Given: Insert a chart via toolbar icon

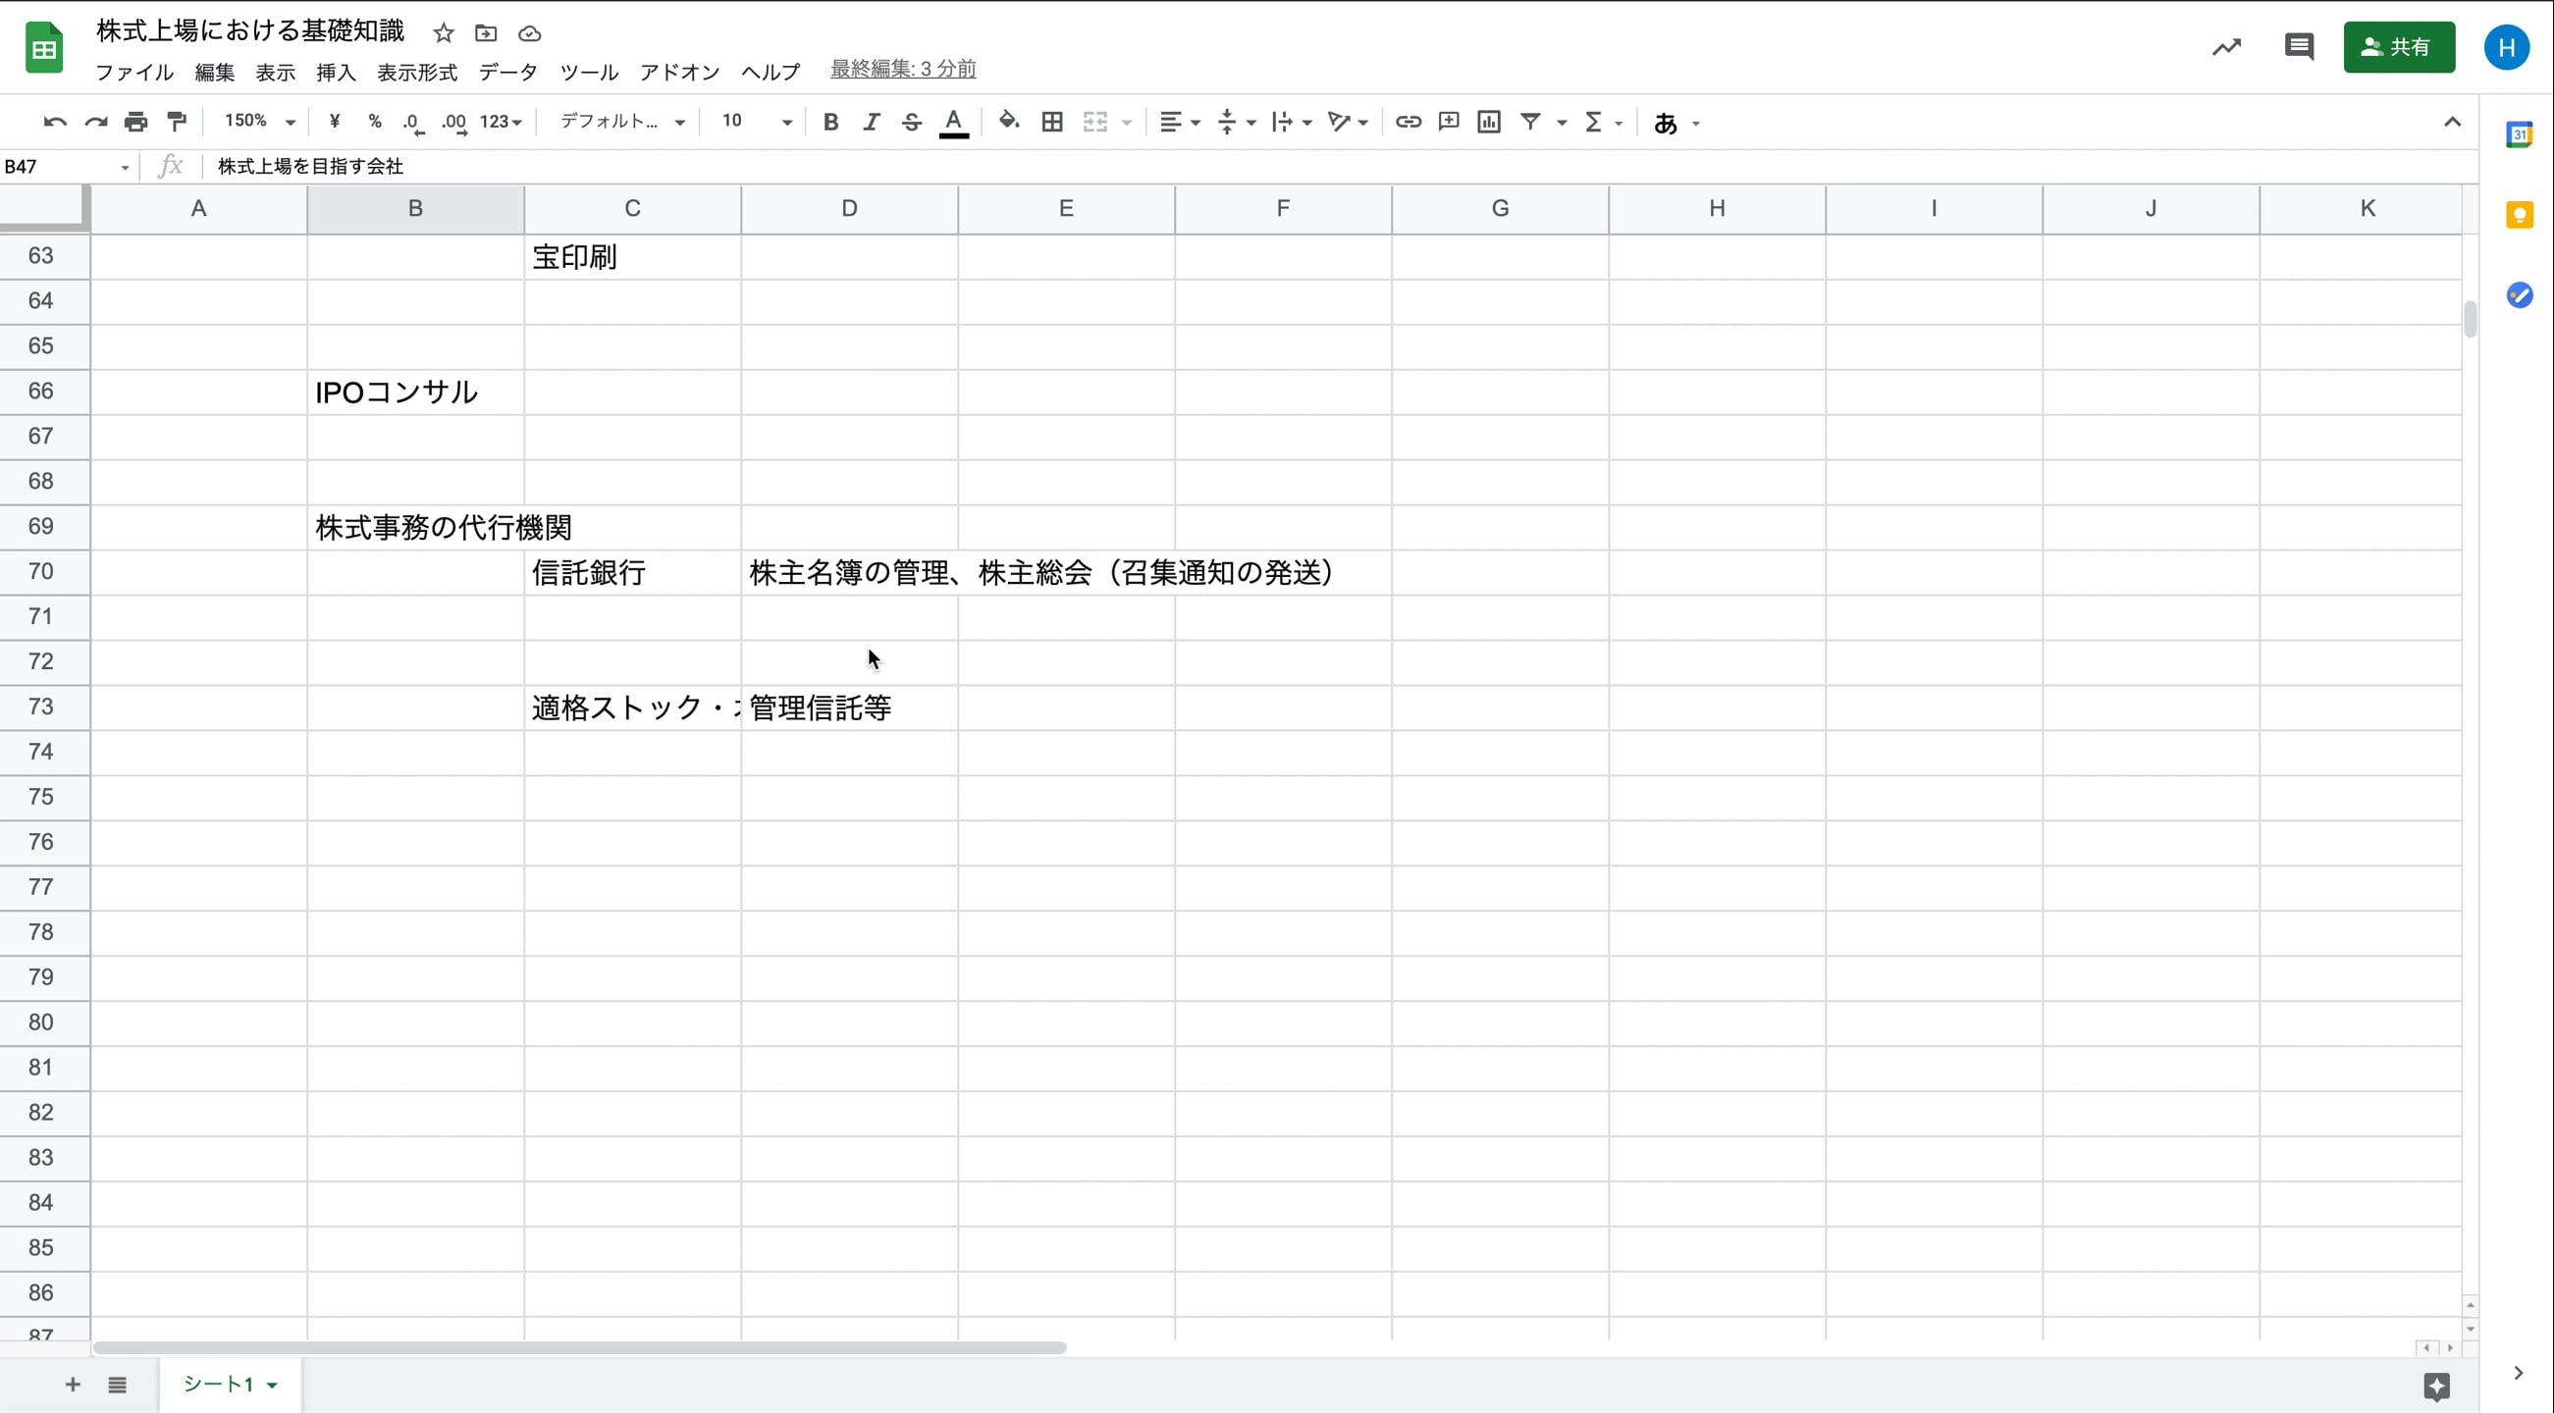Looking at the screenshot, I should 1488,122.
